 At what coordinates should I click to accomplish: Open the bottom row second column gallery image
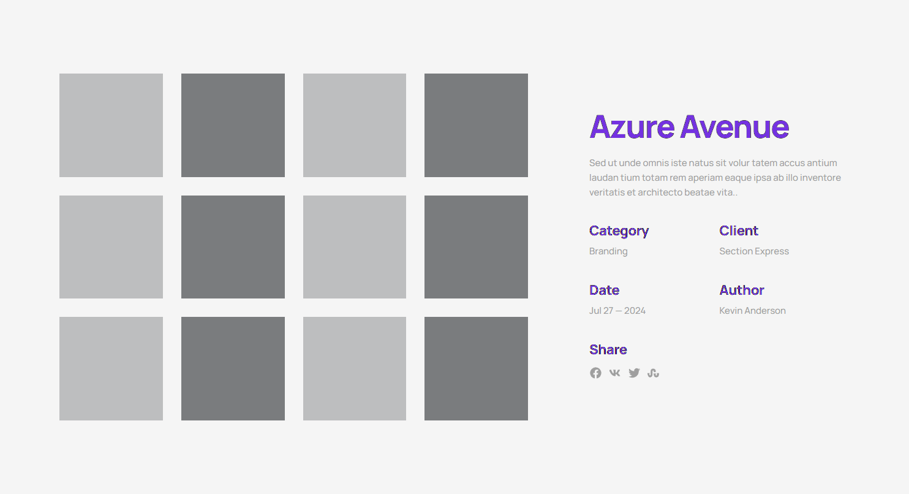click(233, 368)
